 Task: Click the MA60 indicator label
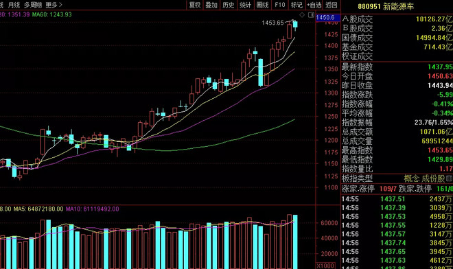pyautogui.click(x=51, y=14)
